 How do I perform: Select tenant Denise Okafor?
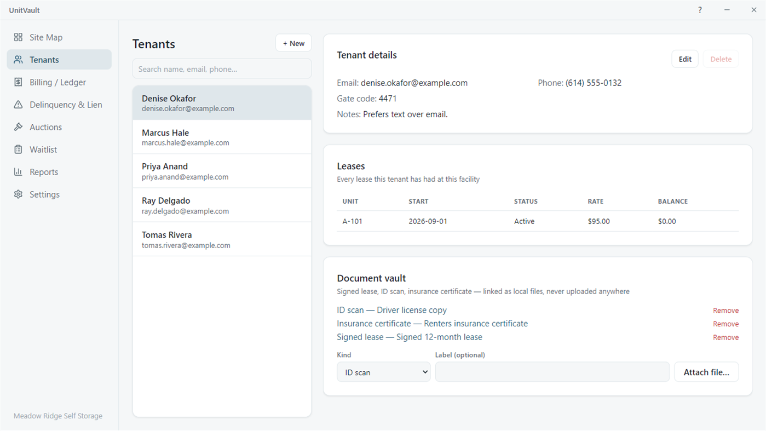point(222,103)
